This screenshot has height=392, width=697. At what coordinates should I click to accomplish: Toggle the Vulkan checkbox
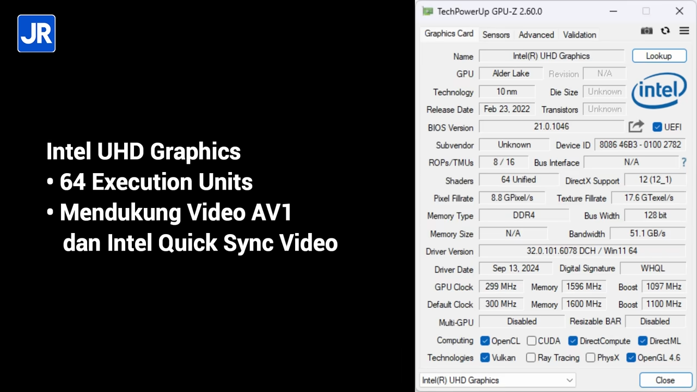coord(485,358)
